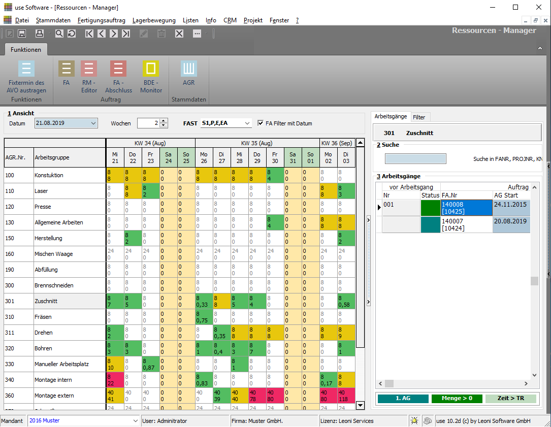Click the 1. AG legend button
551x427 pixels.
click(403, 398)
